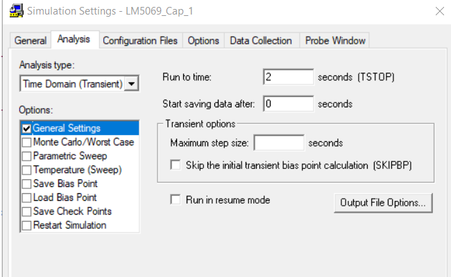Check the Run in resume mode box
Screen dimensions: 451x277
(x=176, y=200)
